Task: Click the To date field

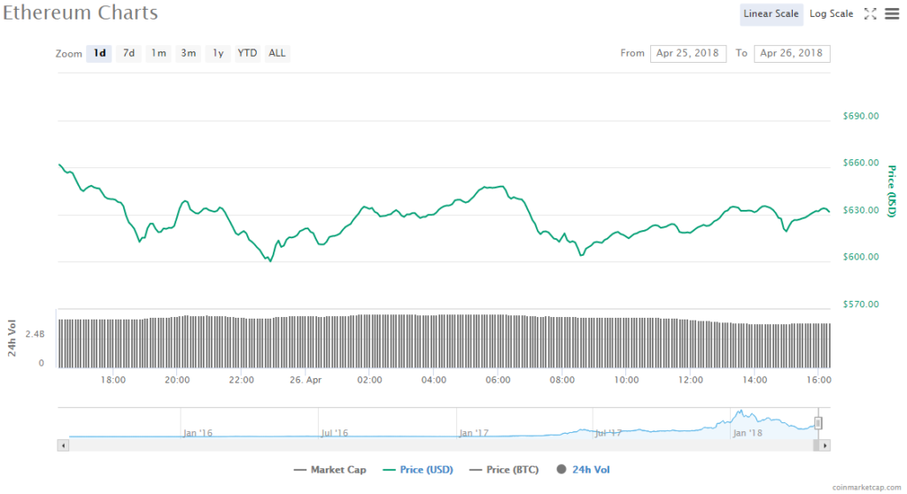Action: [x=791, y=53]
